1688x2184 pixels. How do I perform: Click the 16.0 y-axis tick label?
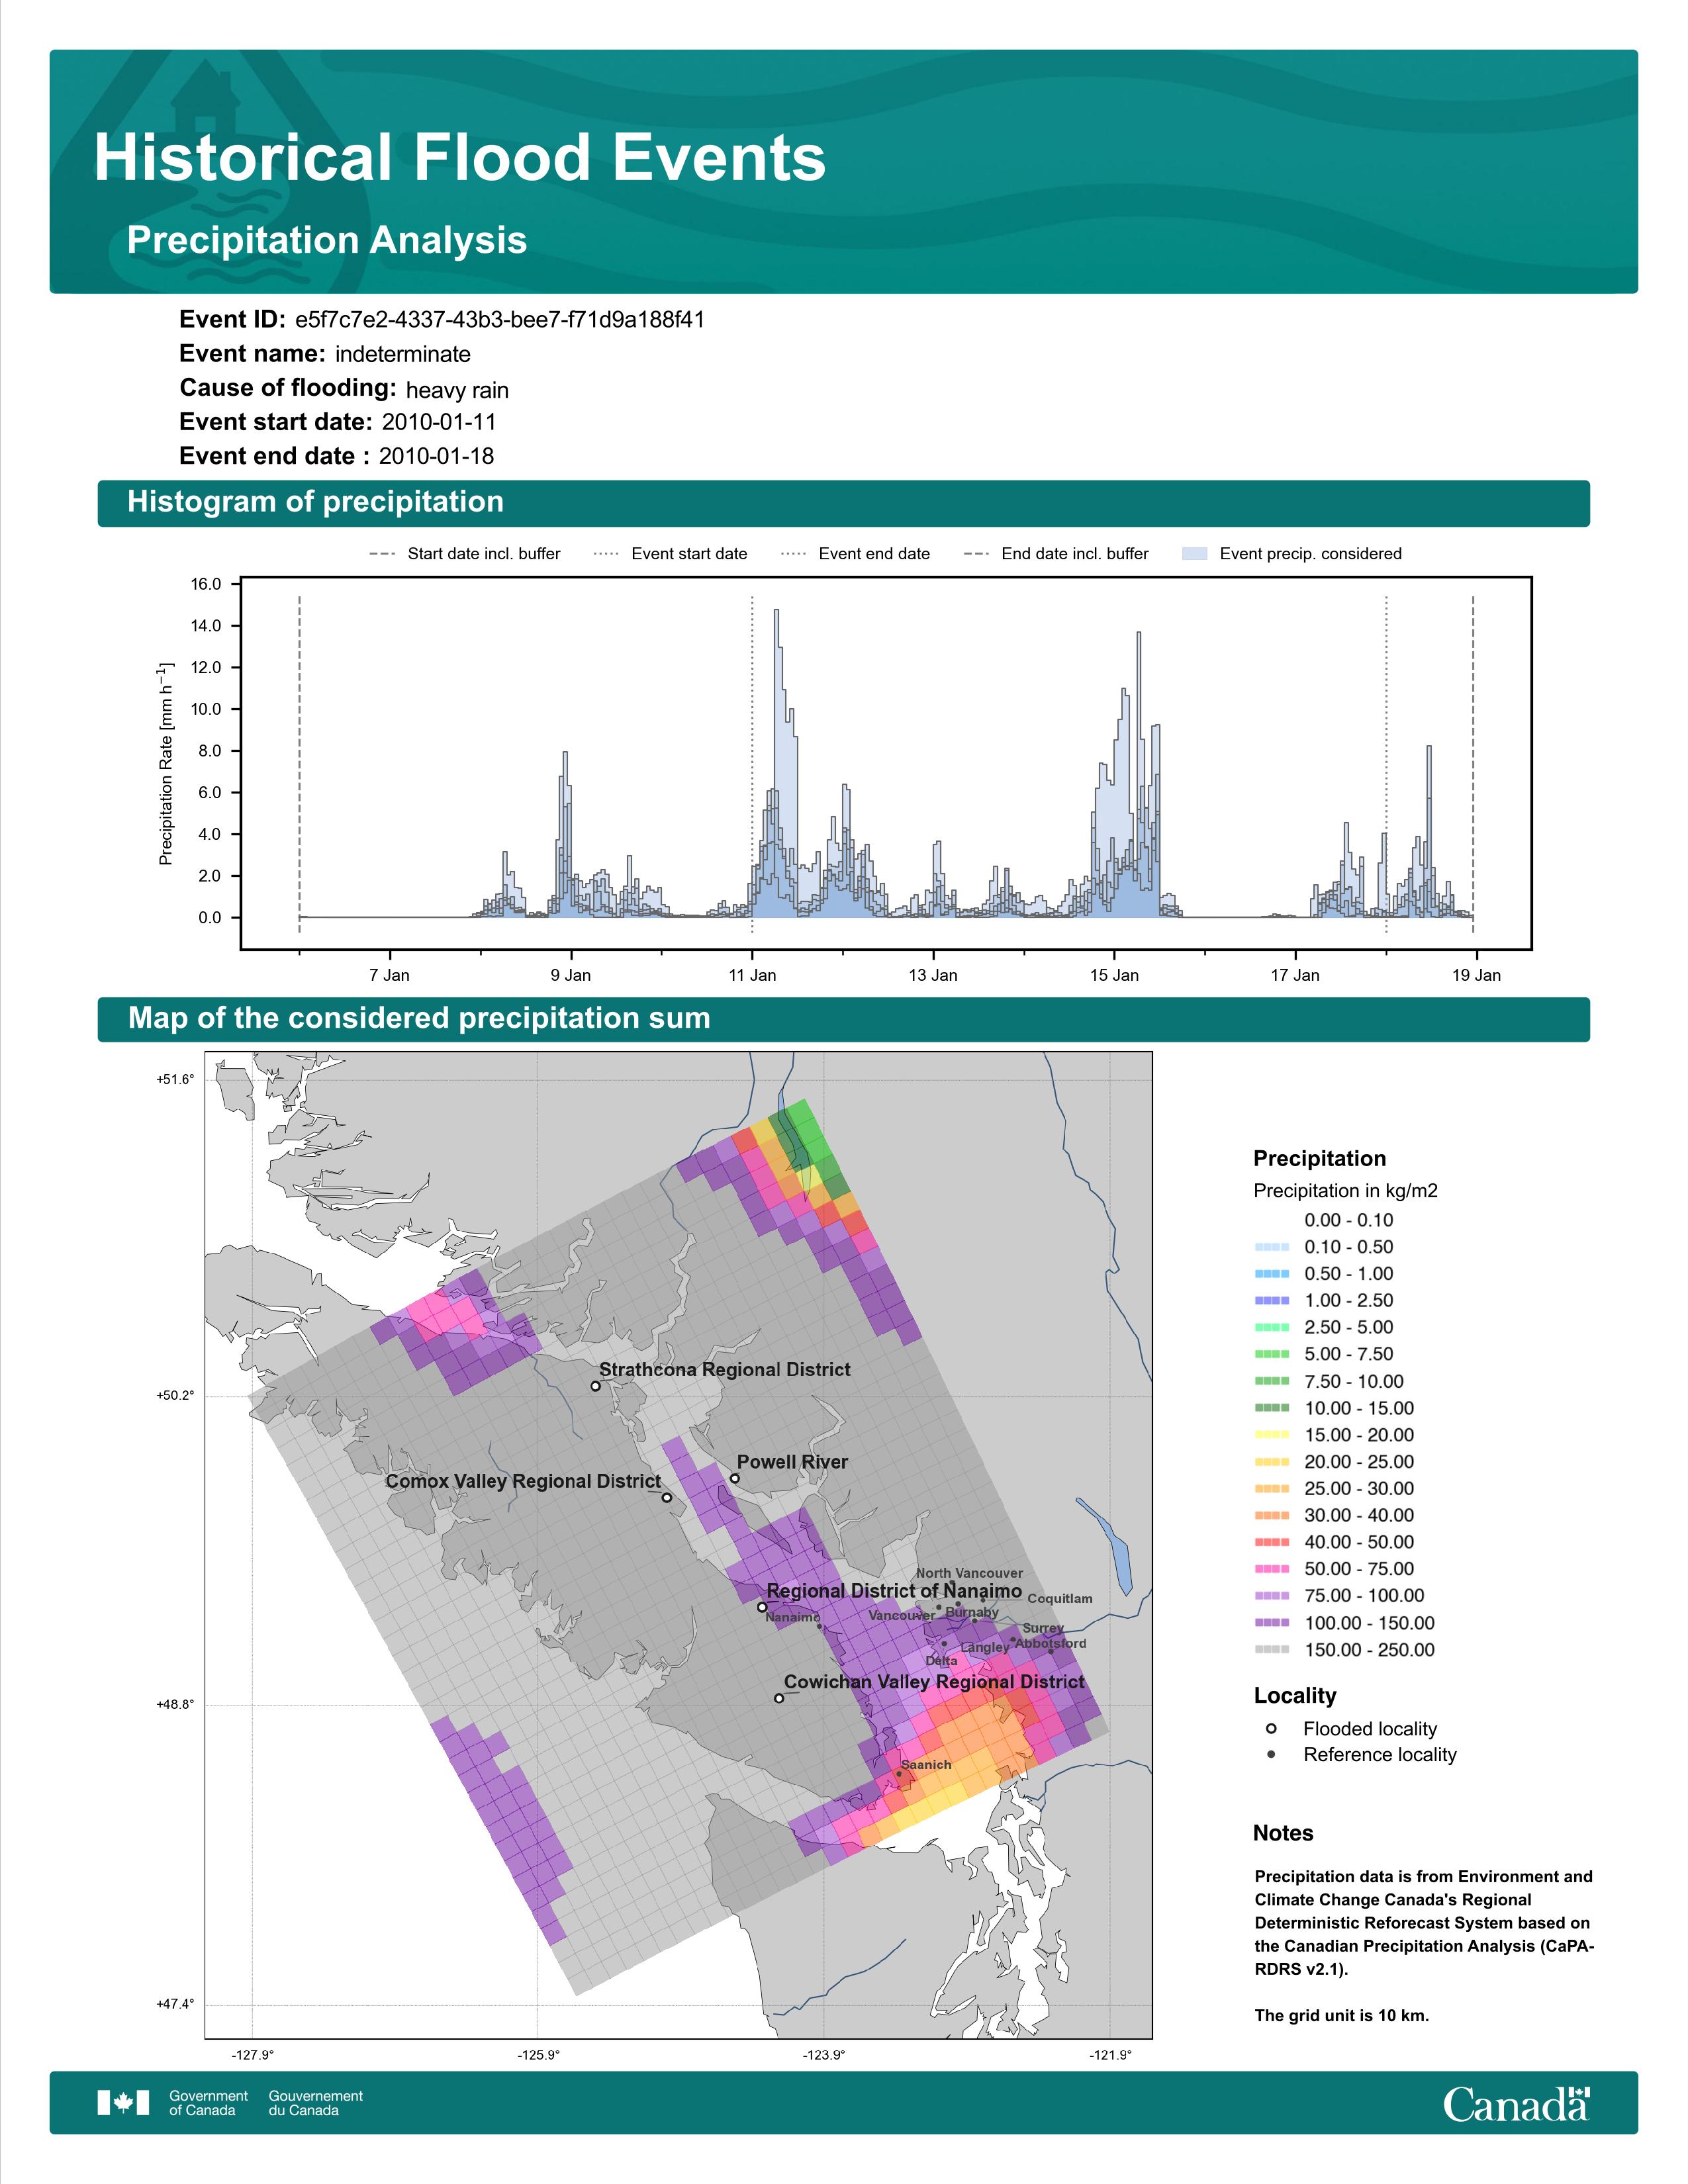[207, 584]
